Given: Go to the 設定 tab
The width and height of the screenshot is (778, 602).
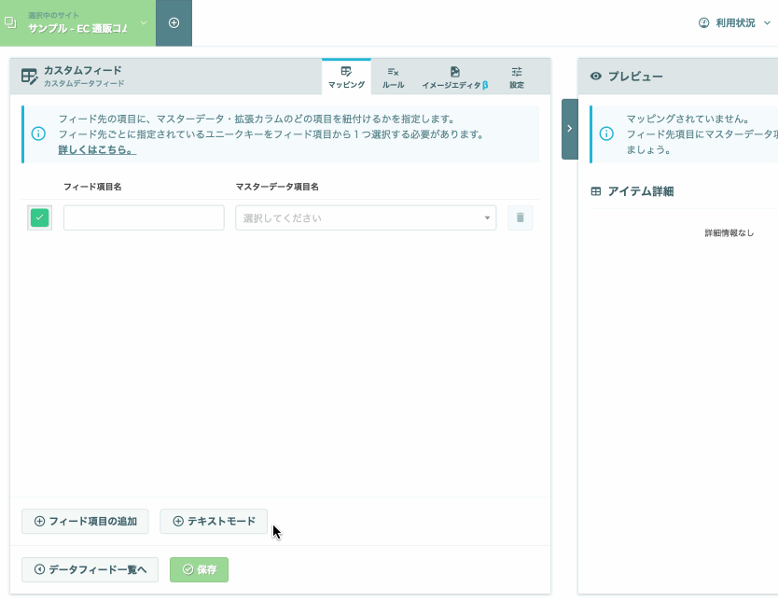Looking at the screenshot, I should tap(517, 77).
